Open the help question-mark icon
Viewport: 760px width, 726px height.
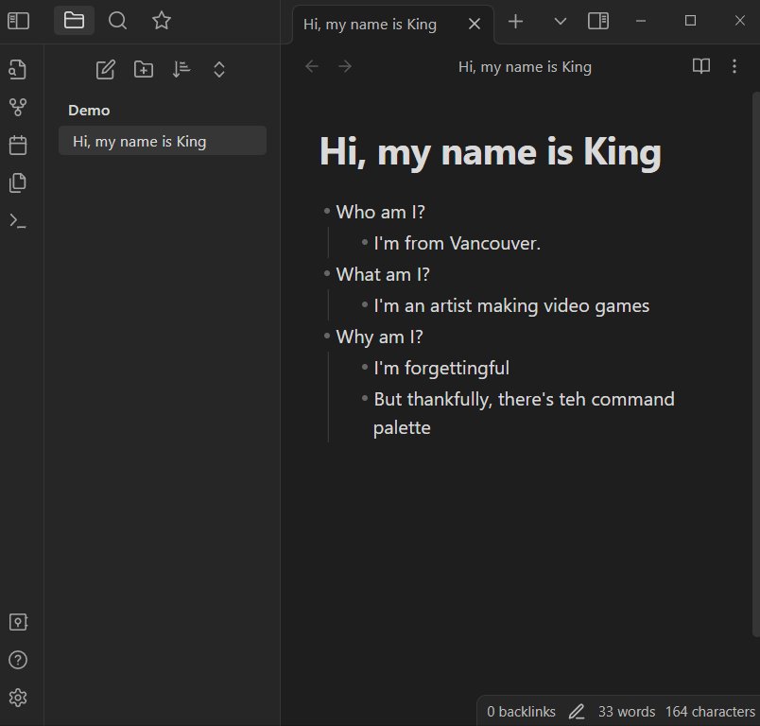pos(18,660)
